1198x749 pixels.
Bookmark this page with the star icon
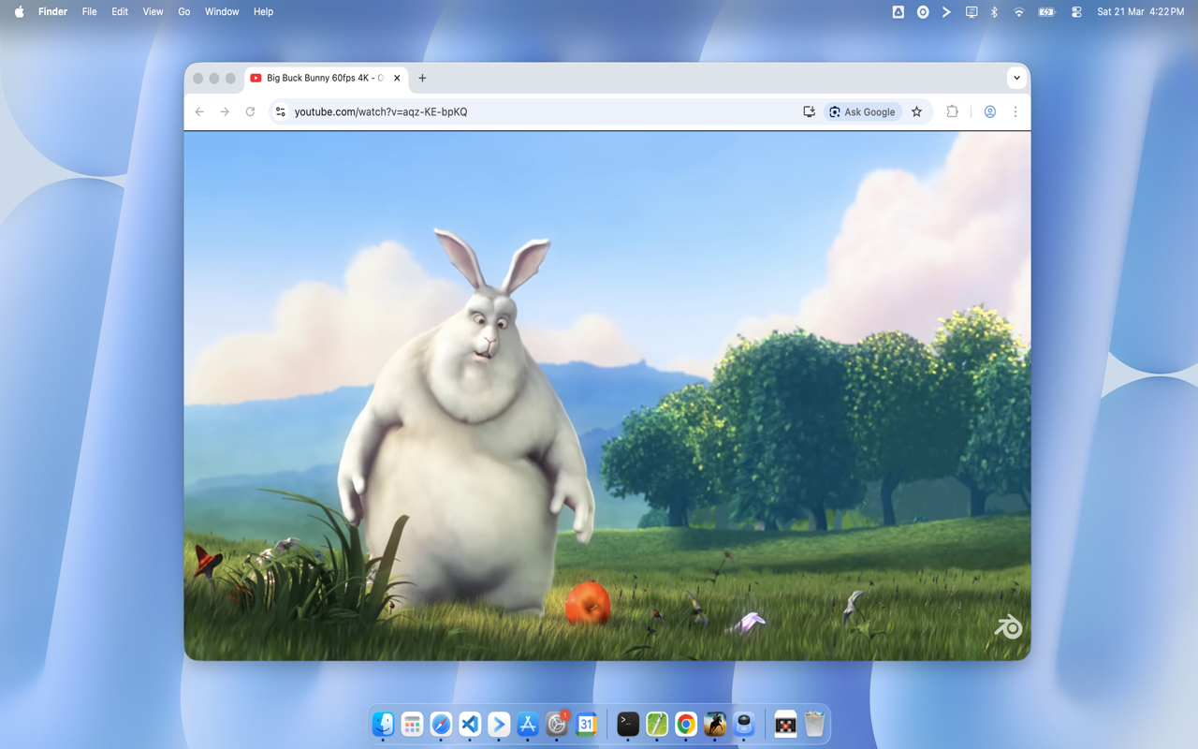tap(917, 111)
